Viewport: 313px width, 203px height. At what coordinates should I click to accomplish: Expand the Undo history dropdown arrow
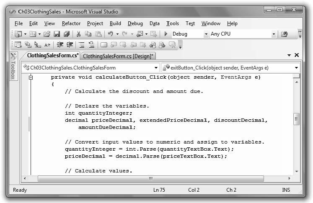pyautogui.click(x=117, y=34)
